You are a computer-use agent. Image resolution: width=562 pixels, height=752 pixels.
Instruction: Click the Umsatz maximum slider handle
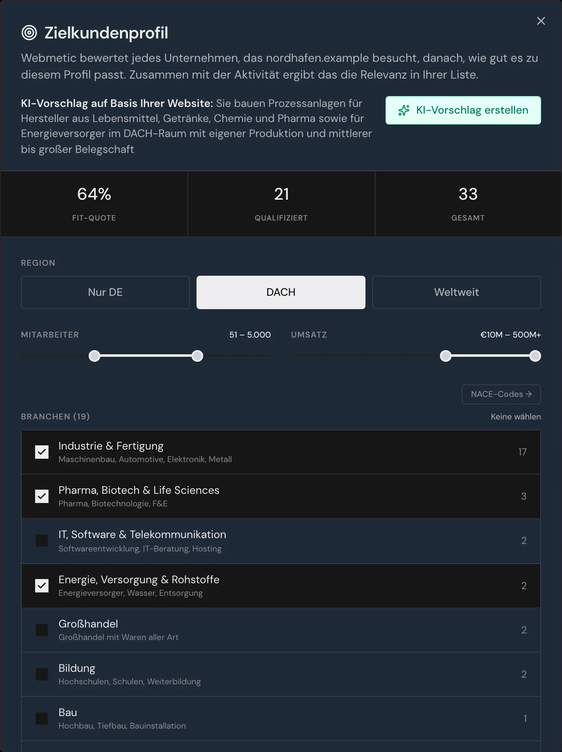(535, 356)
